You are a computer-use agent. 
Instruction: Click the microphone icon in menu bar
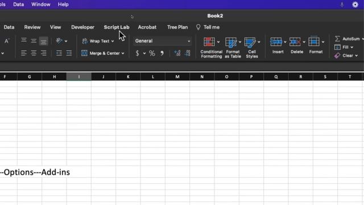342,5
